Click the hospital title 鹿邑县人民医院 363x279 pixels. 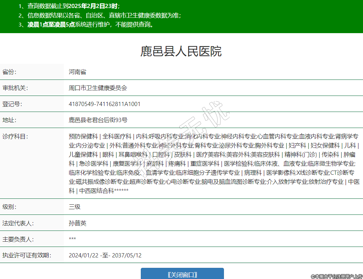coord(181,52)
